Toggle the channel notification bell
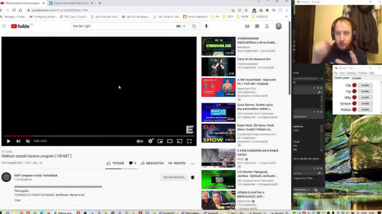The height and width of the screenshot is (214, 382). pos(192,177)
